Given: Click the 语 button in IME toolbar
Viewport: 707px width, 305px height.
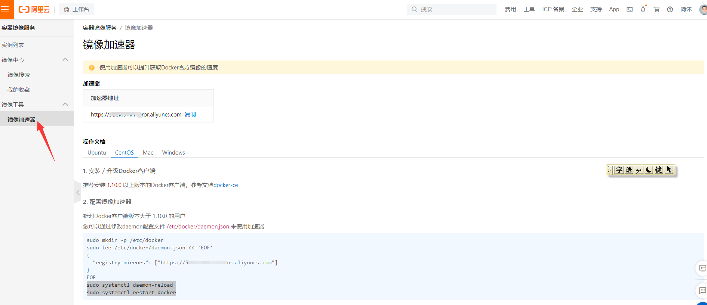Looking at the screenshot, I should 629,170.
